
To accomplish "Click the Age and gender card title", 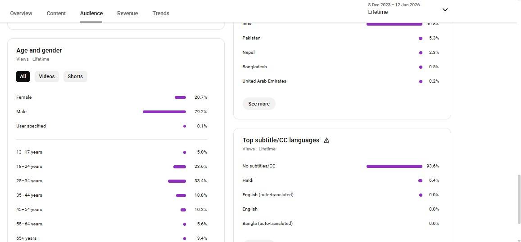I will tap(39, 50).
